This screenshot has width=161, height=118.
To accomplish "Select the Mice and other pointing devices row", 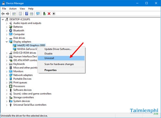I will (25, 68).
